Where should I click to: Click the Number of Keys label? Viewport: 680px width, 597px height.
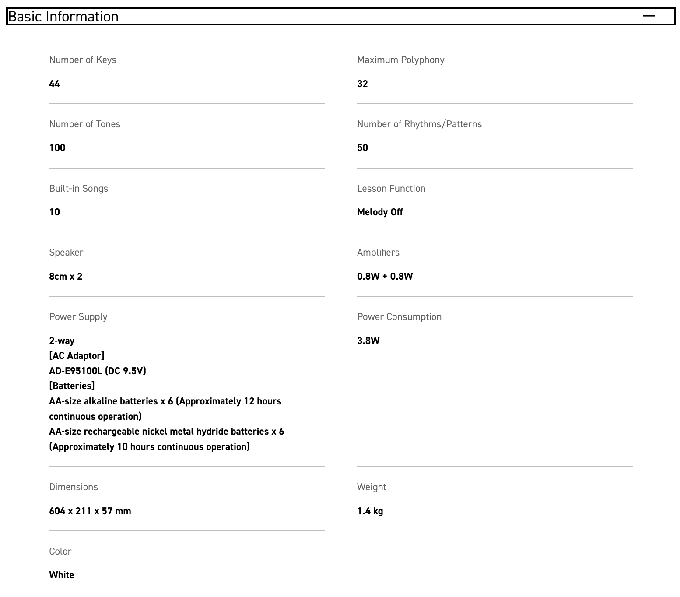[83, 60]
